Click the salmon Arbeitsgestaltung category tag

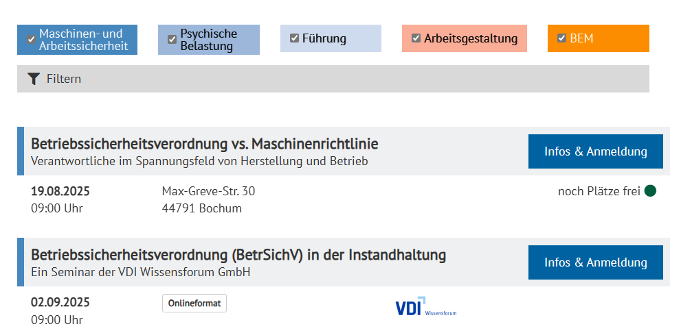(465, 38)
